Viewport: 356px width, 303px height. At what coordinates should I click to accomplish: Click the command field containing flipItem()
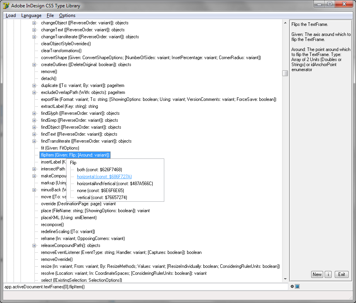(146, 287)
